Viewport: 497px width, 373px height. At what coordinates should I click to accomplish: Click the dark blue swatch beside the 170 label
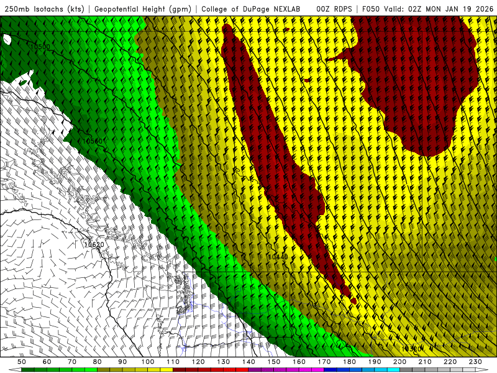coord(331,370)
